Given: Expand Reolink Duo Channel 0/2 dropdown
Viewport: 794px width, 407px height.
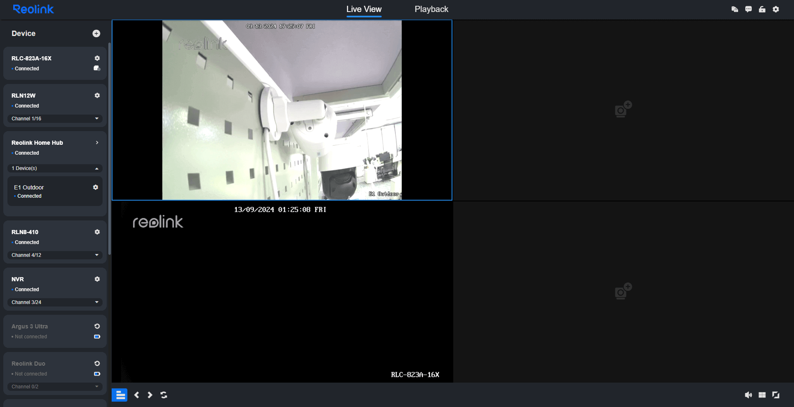Looking at the screenshot, I should [55, 387].
